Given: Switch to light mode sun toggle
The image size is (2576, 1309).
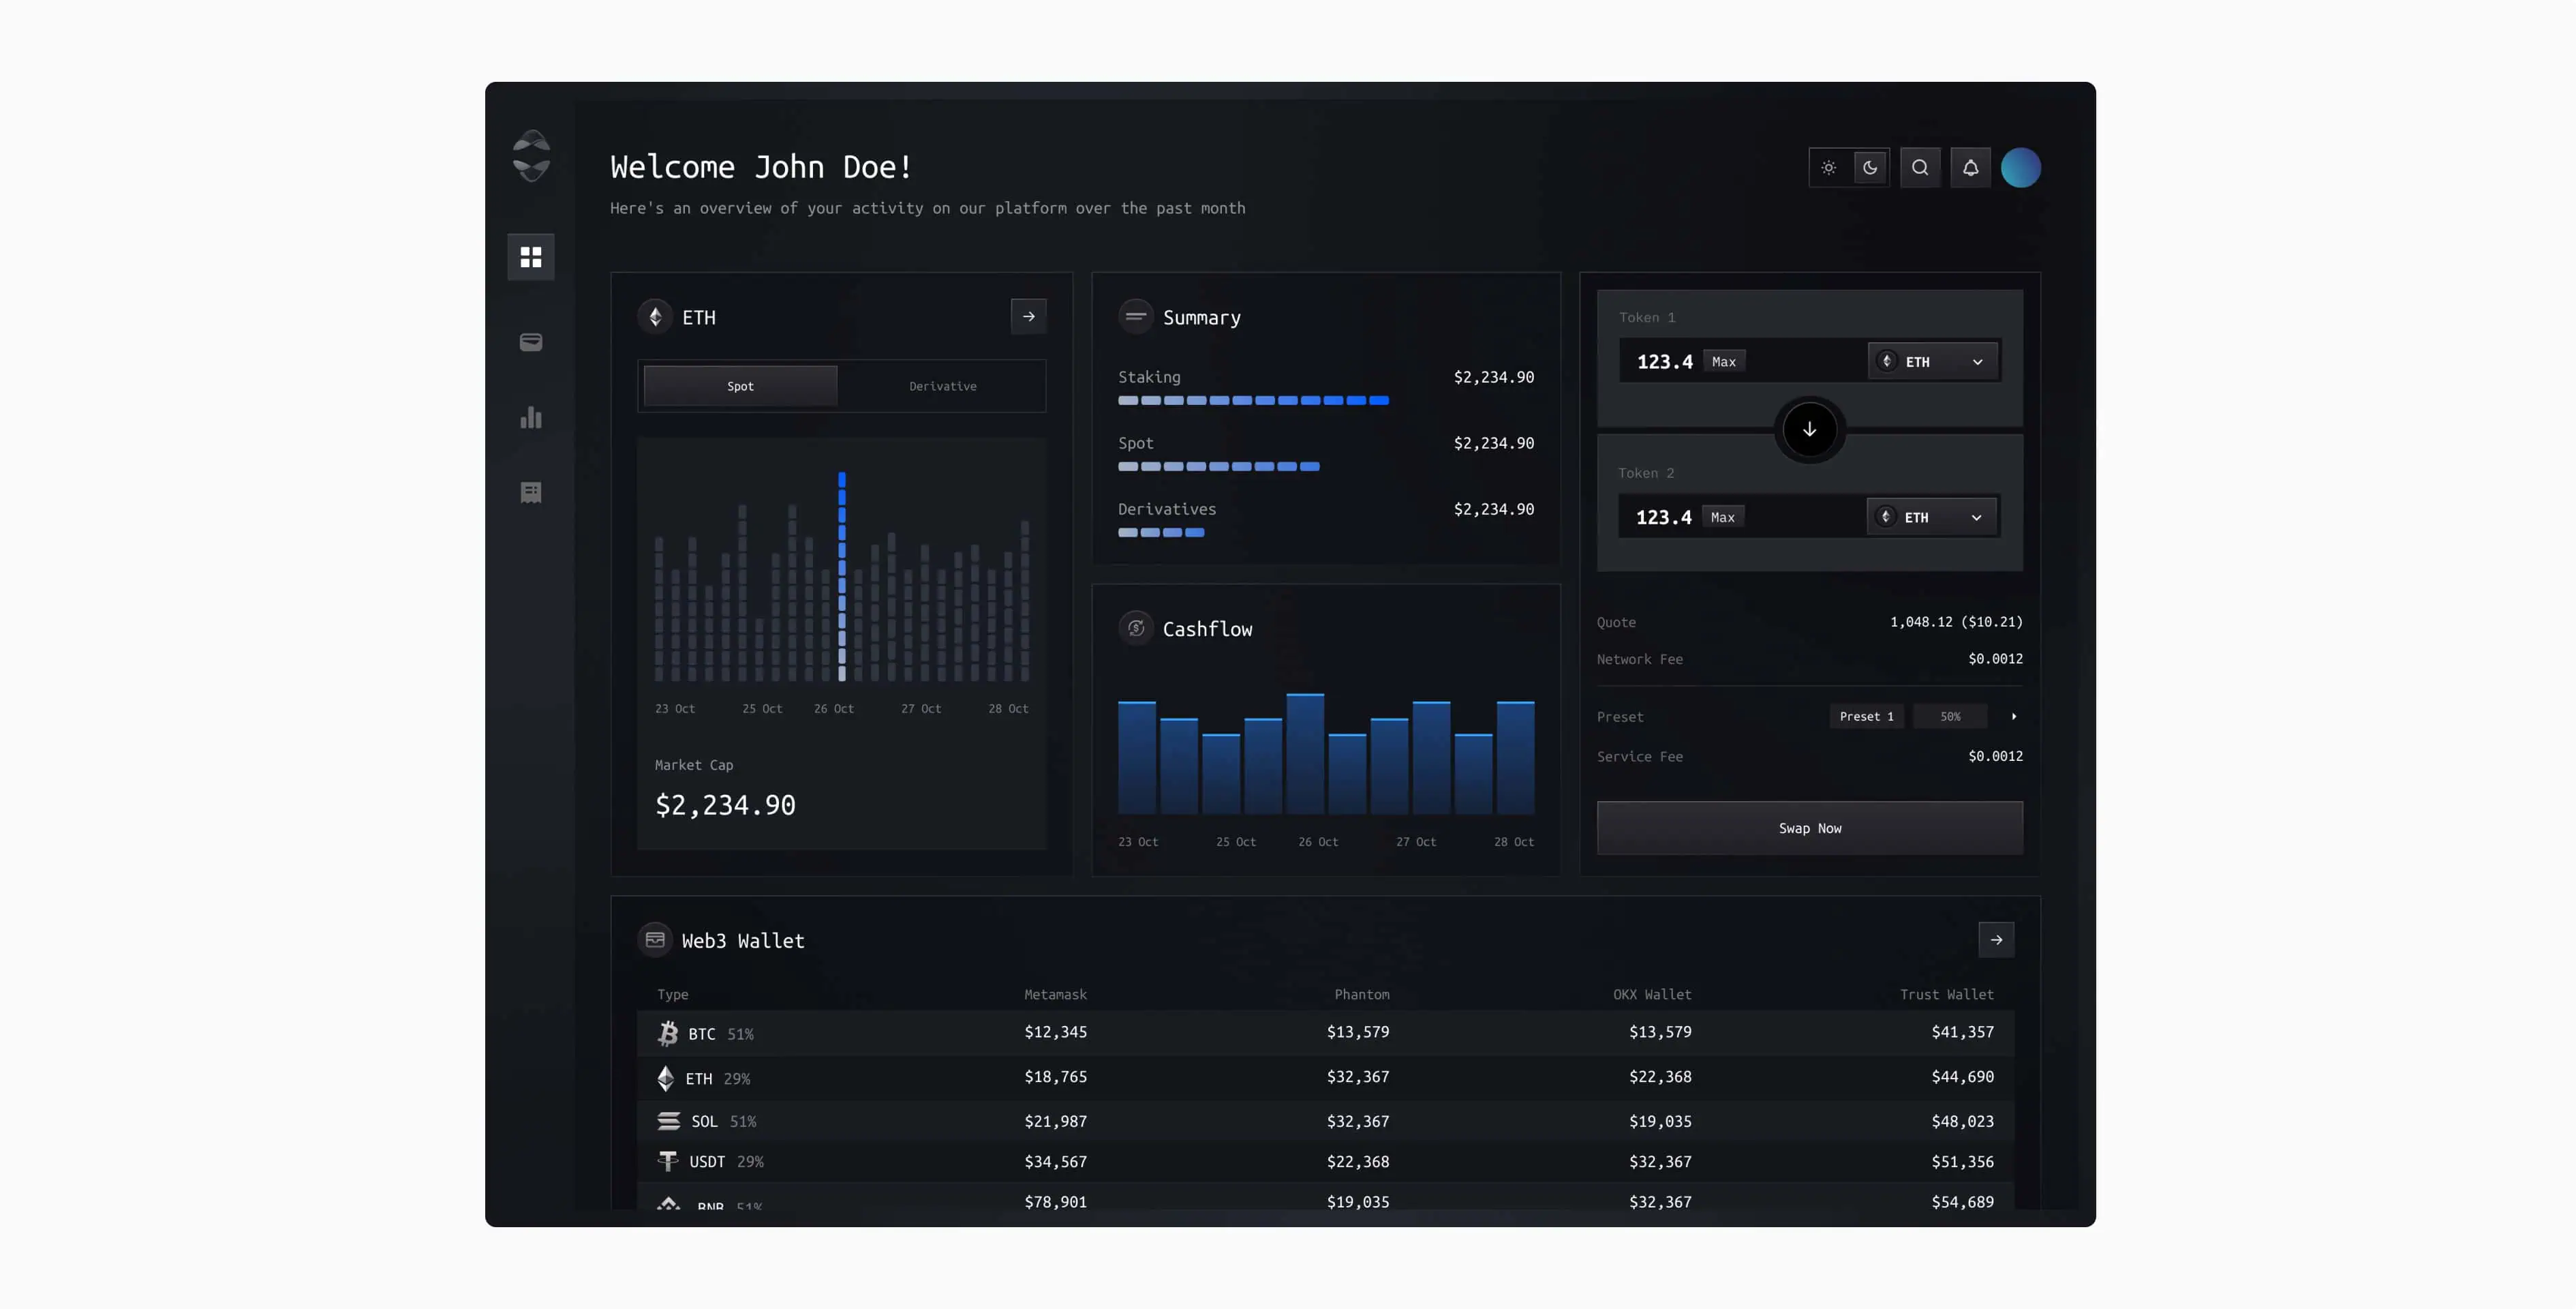Looking at the screenshot, I should (1829, 168).
